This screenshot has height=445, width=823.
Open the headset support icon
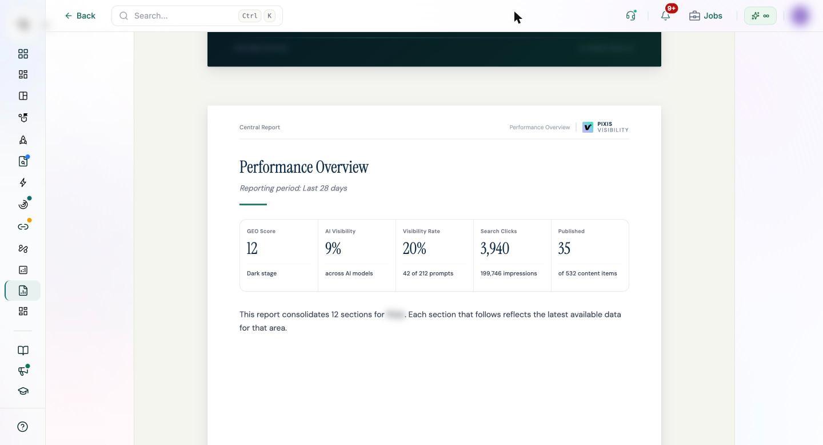point(631,15)
